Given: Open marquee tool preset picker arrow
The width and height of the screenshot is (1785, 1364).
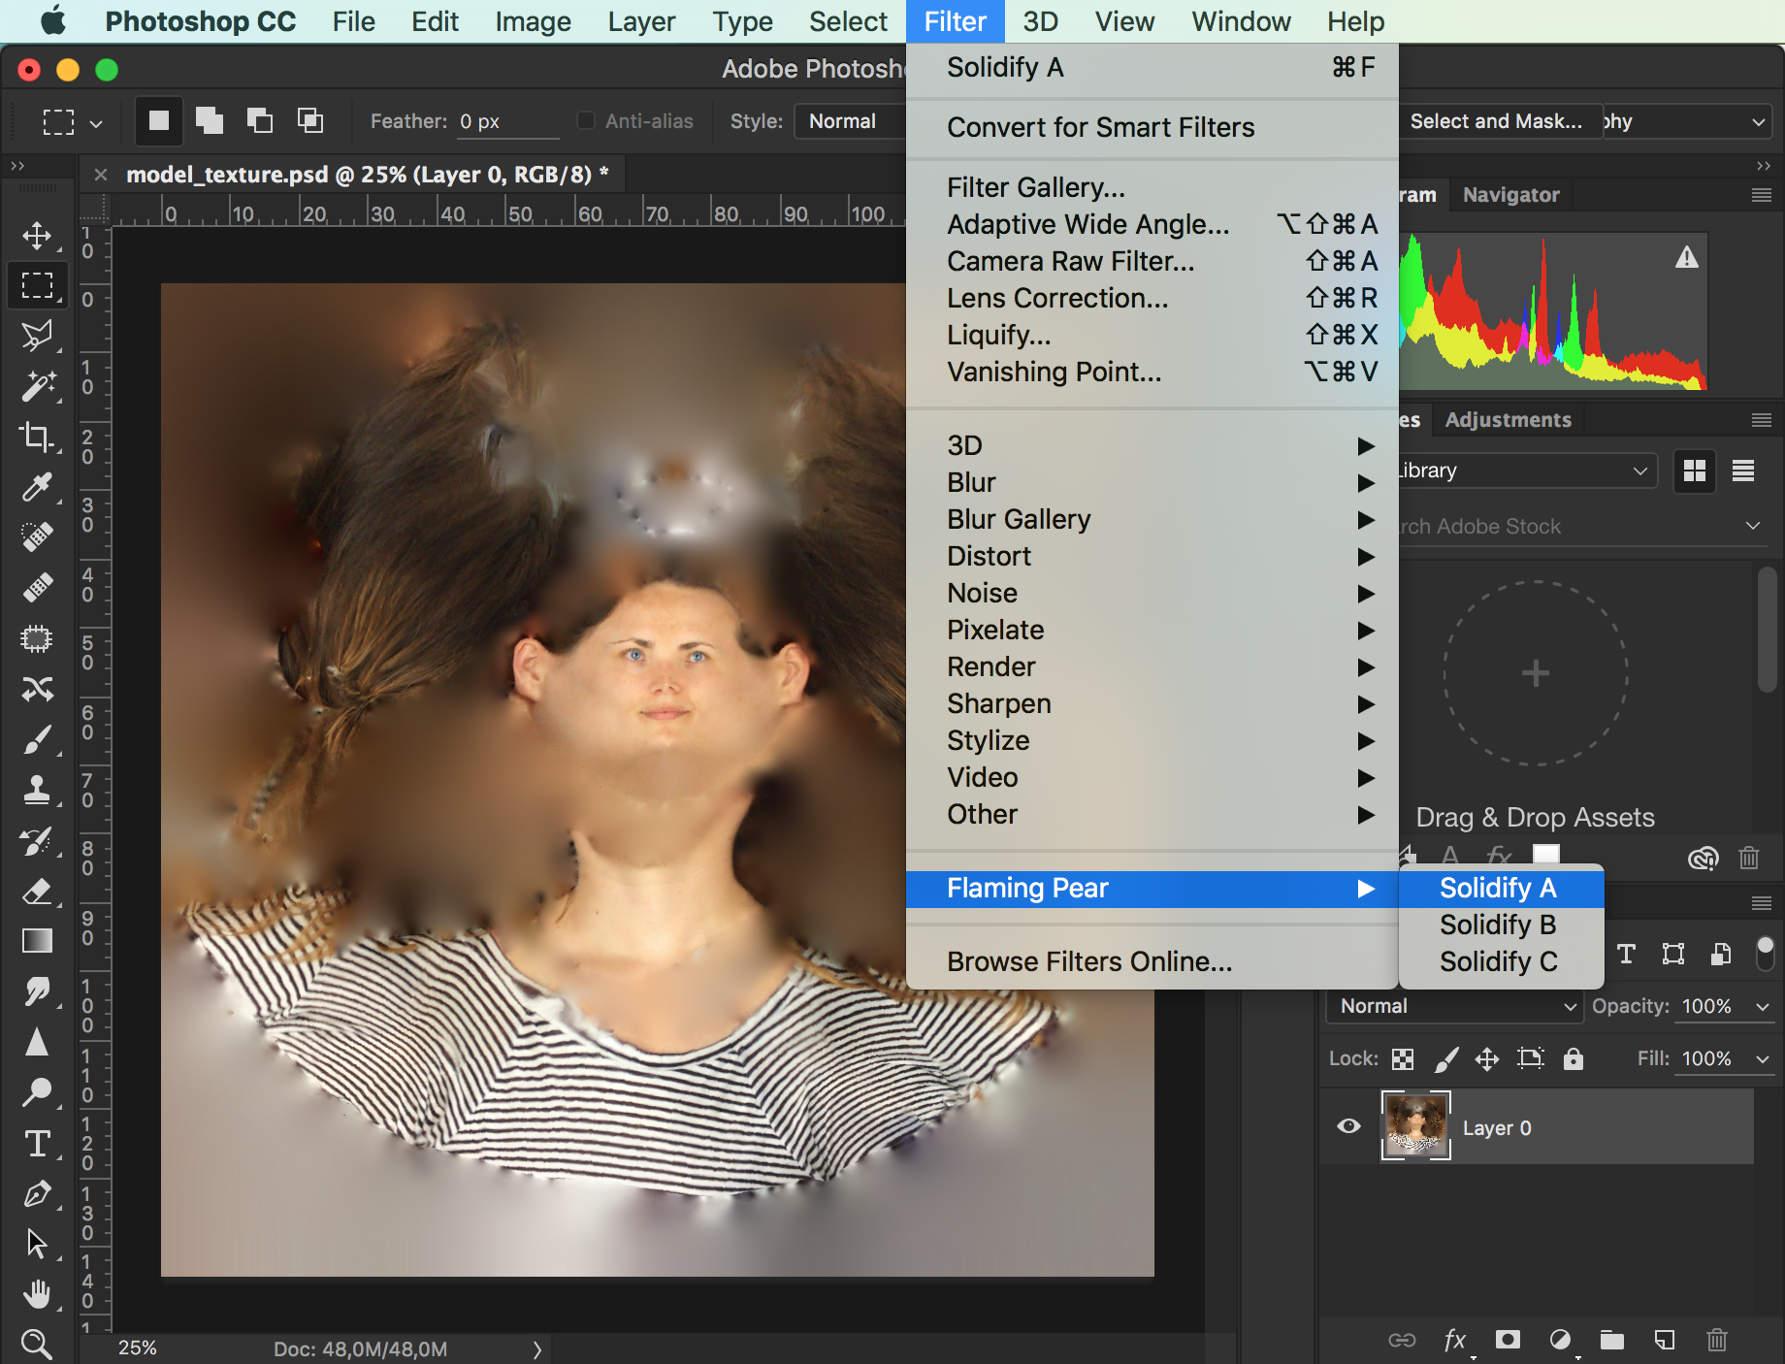Looking at the screenshot, I should click(x=96, y=123).
